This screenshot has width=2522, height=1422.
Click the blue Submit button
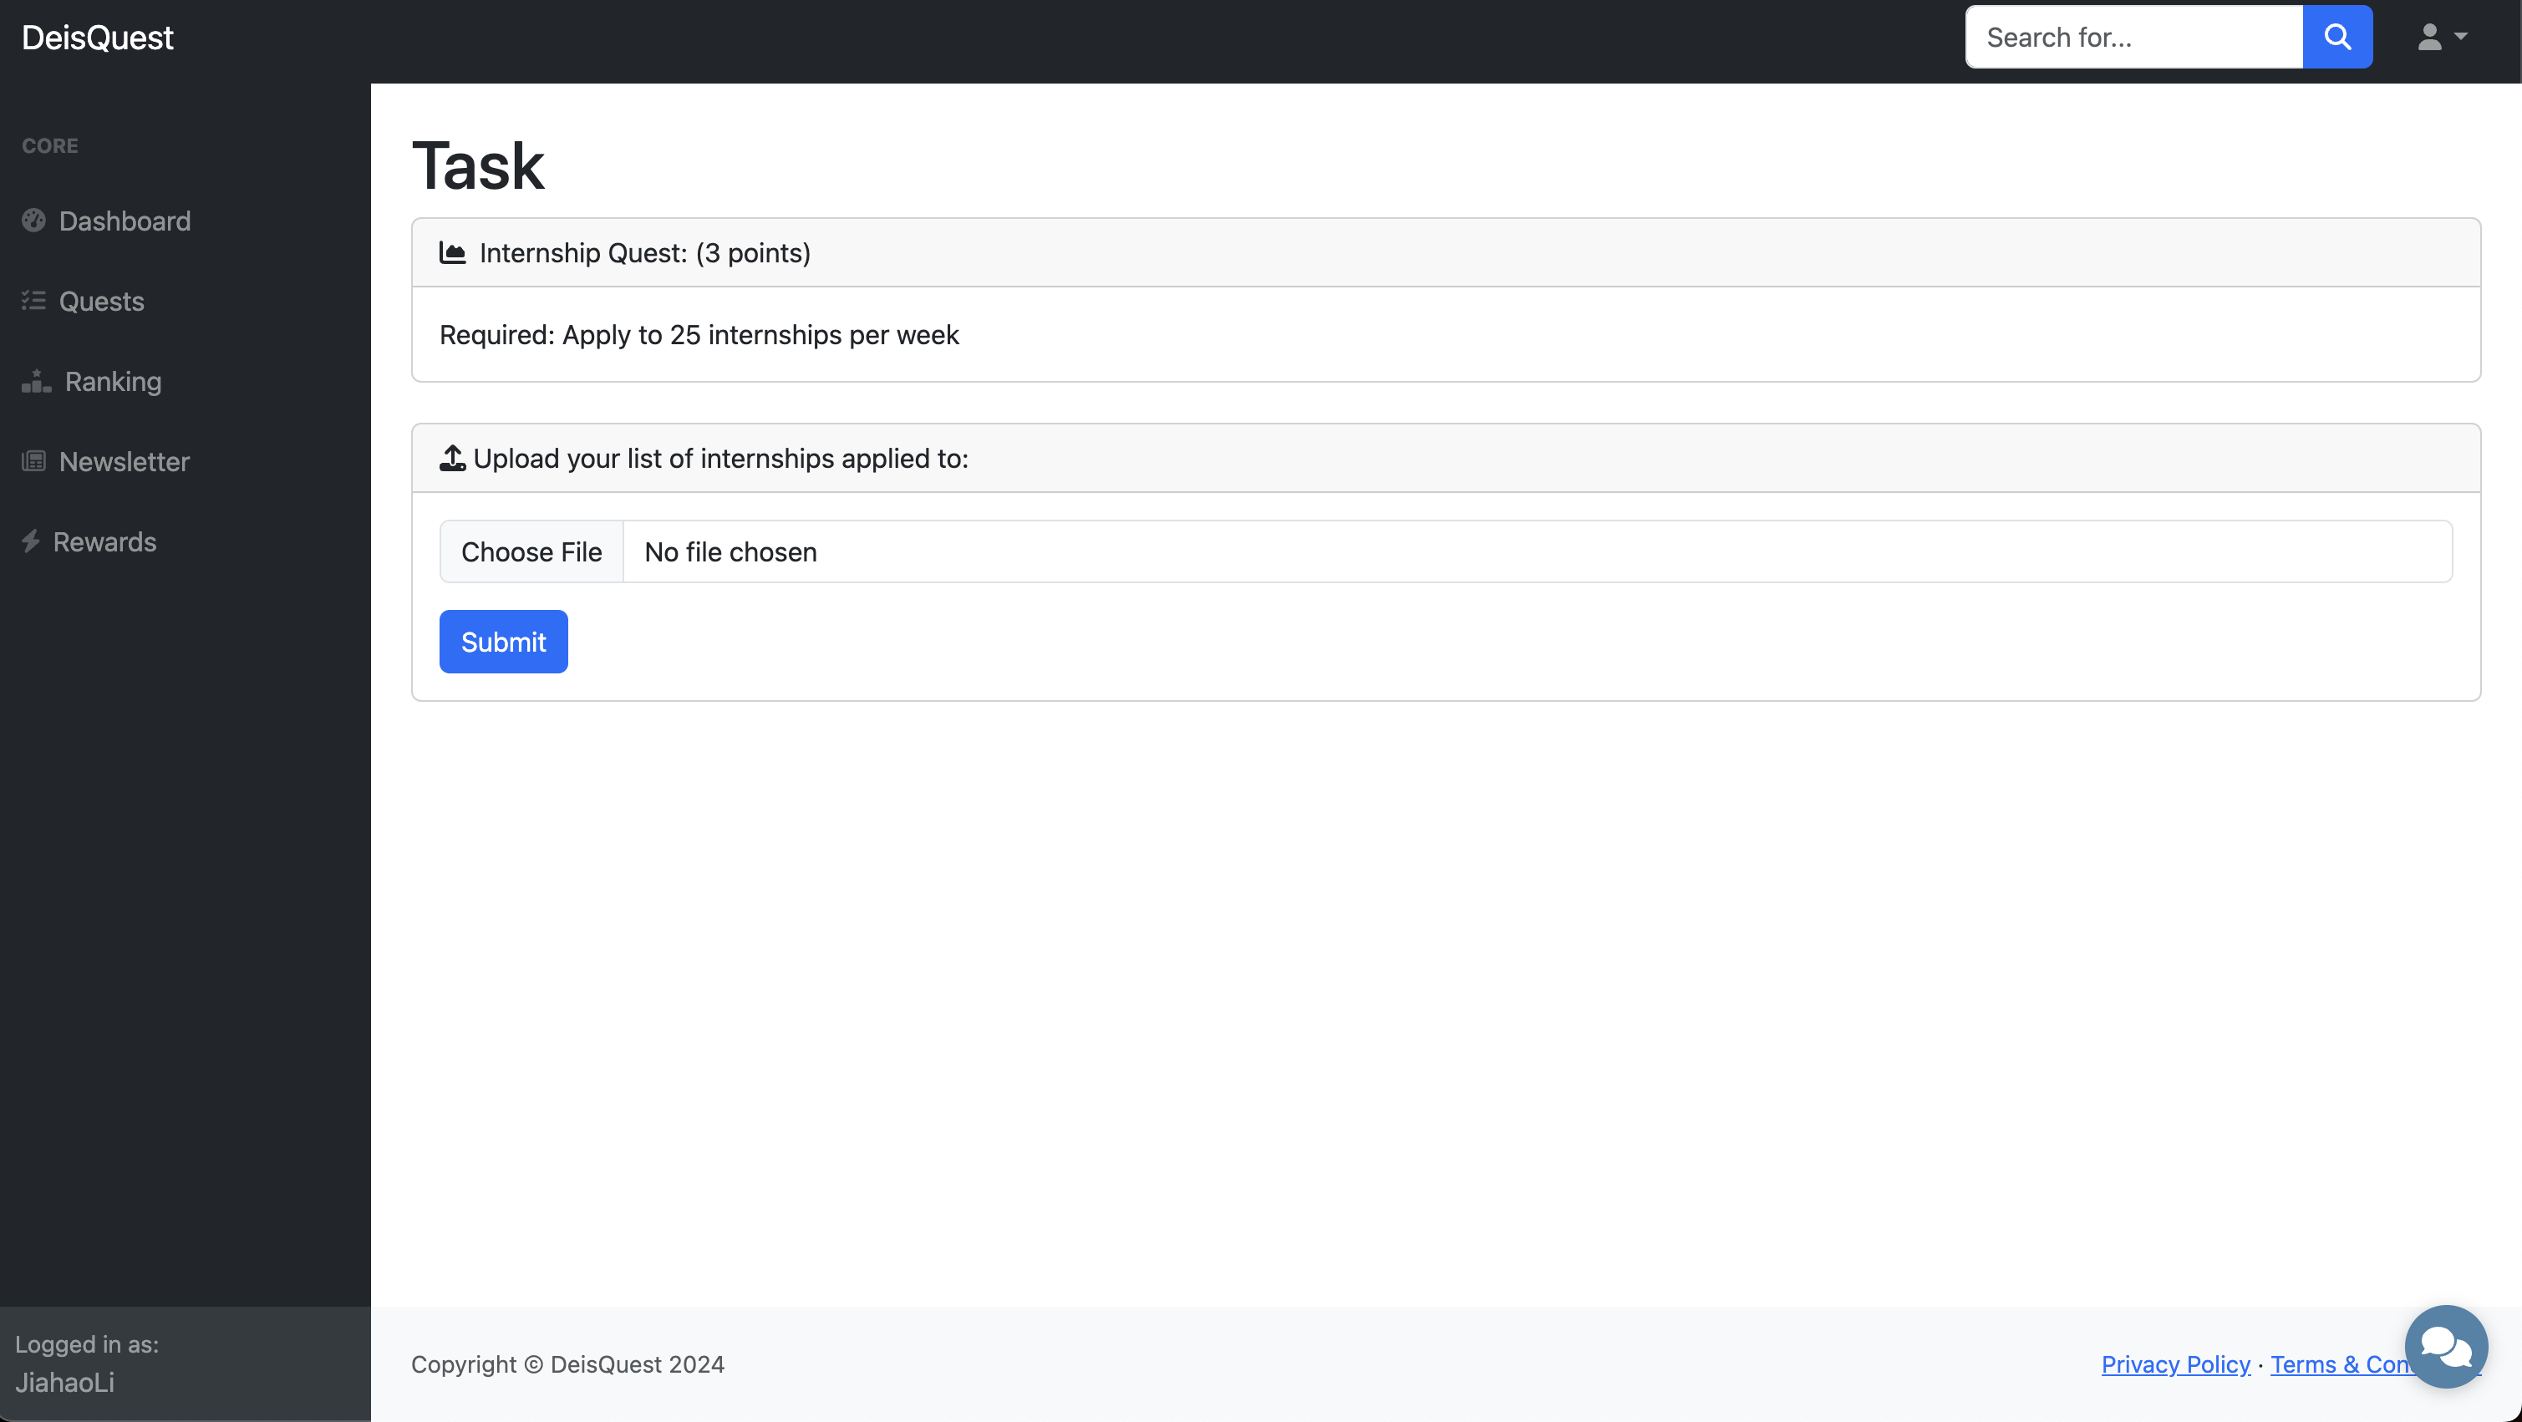(503, 641)
